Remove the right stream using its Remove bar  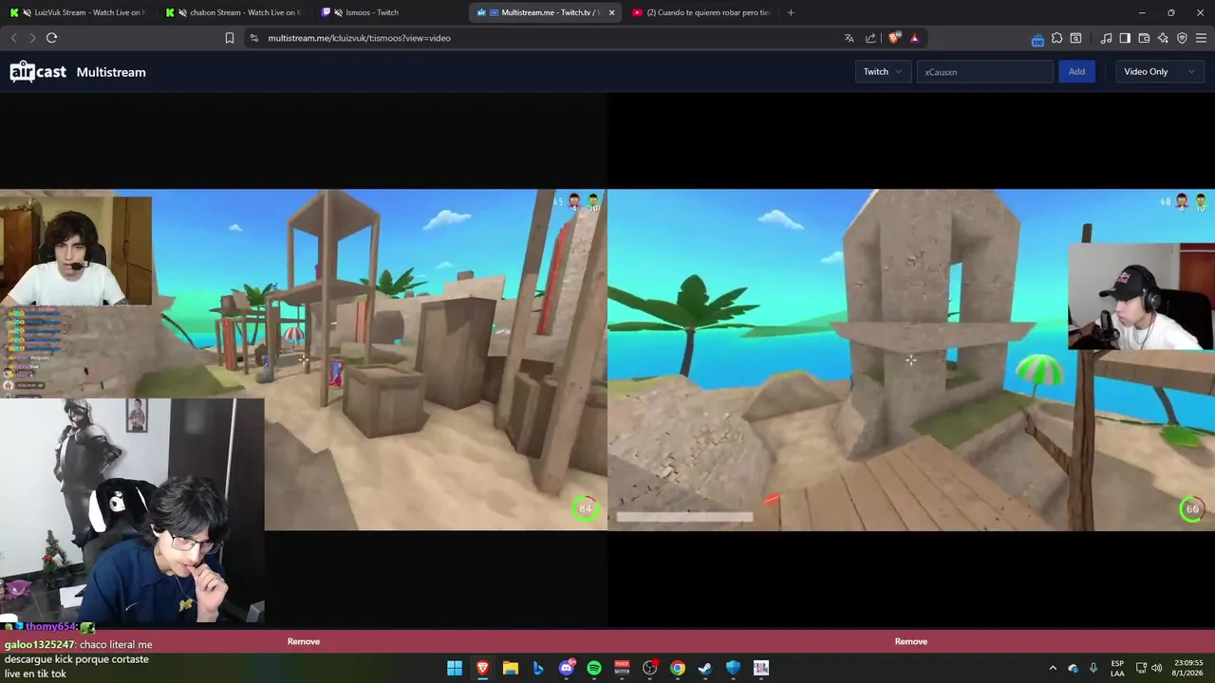[x=911, y=641]
